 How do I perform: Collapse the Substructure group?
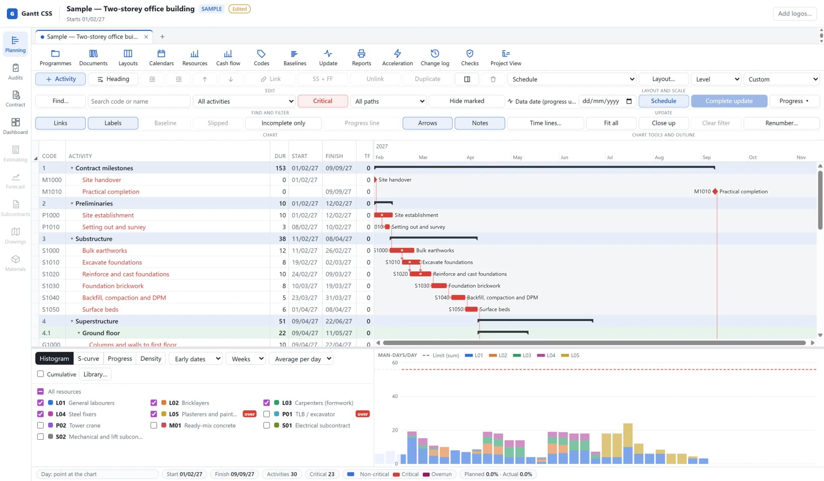pyautogui.click(x=72, y=239)
